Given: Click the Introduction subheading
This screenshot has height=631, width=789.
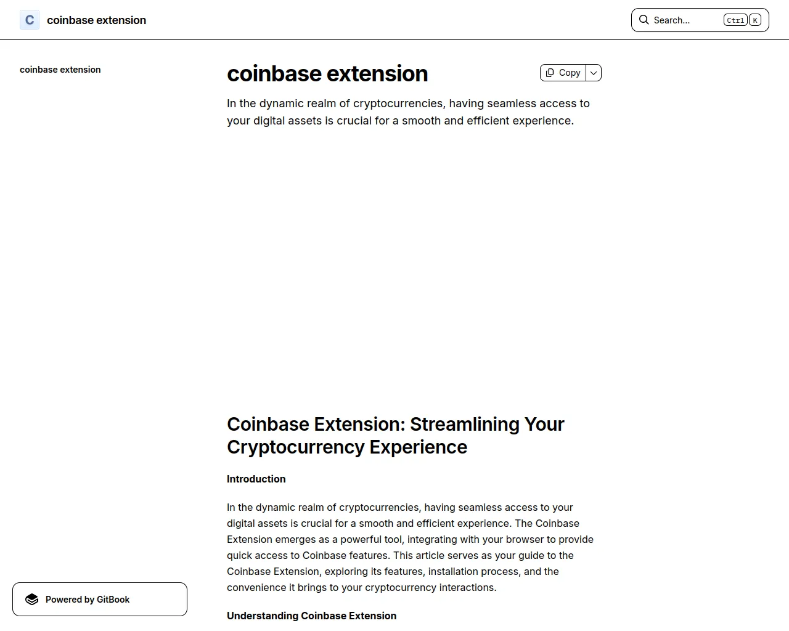Looking at the screenshot, I should click(256, 479).
